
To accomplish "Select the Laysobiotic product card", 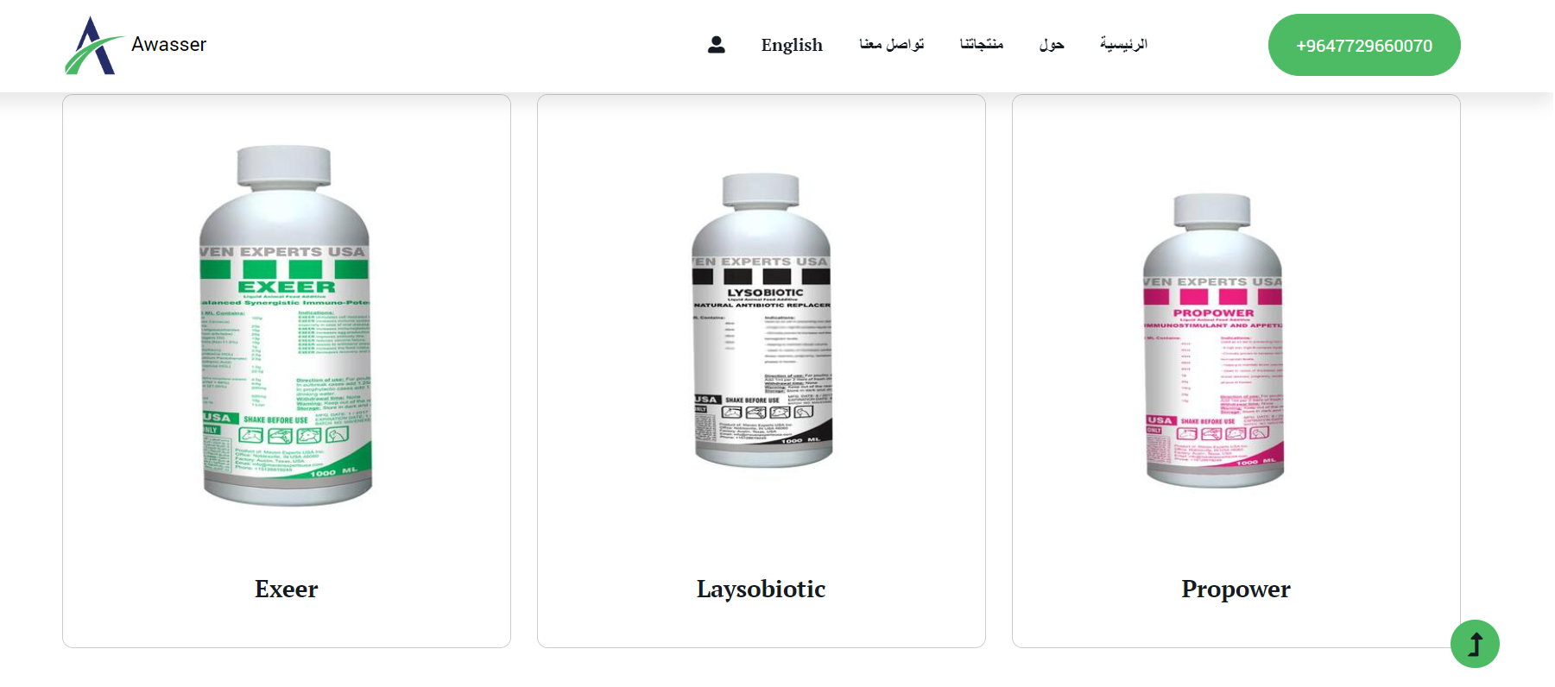I will tap(762, 371).
